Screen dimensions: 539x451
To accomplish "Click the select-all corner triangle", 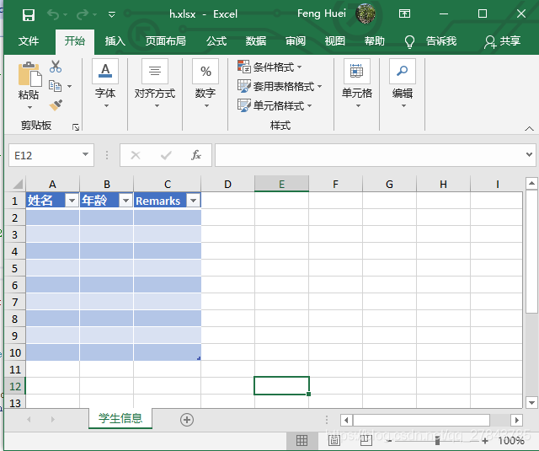I will click(17, 184).
